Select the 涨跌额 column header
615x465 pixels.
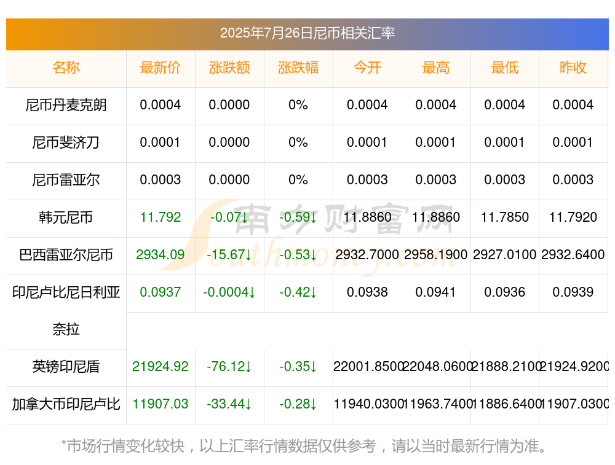(229, 68)
